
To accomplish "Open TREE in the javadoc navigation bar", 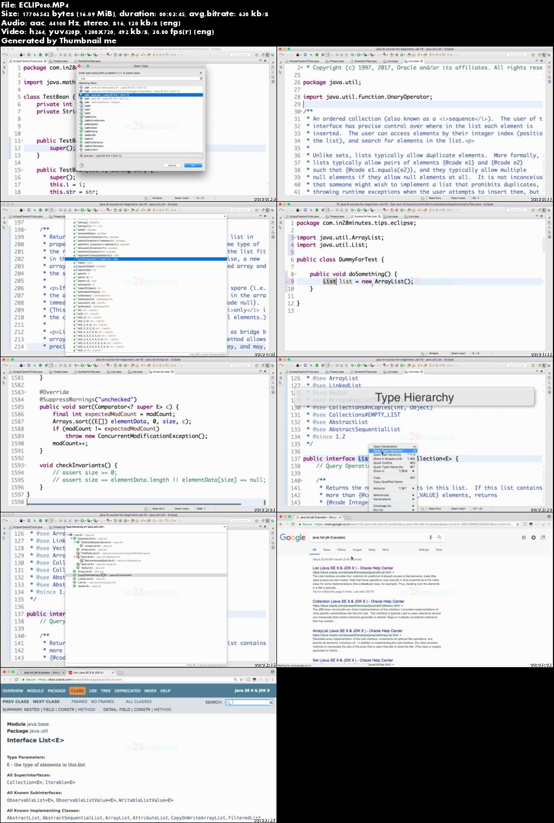I will (x=105, y=691).
